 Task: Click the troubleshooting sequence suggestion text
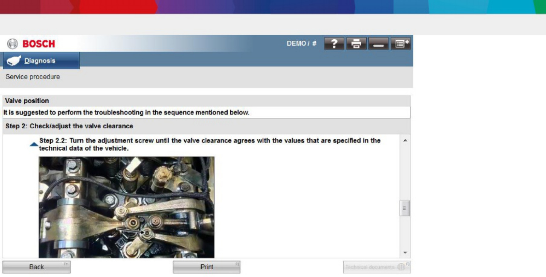click(x=126, y=113)
